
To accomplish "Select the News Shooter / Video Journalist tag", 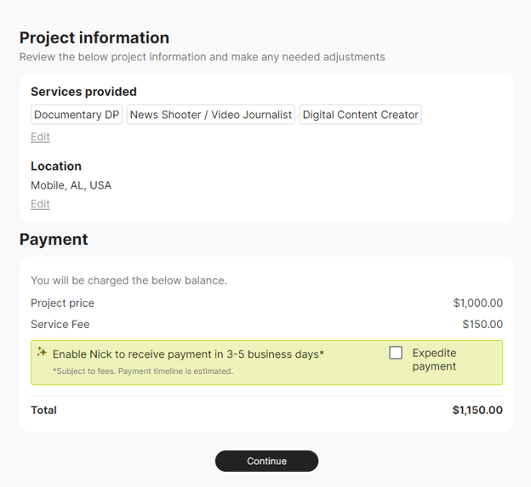I will click(x=211, y=115).
